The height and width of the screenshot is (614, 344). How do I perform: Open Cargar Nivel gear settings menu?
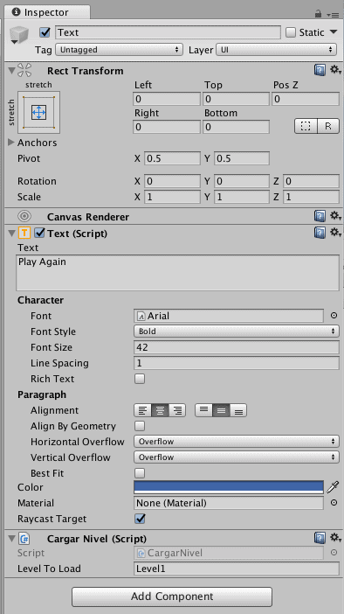click(x=335, y=539)
